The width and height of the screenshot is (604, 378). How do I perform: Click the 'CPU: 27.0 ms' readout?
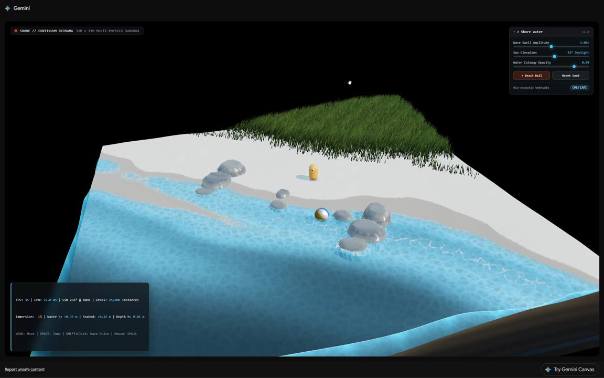46,300
